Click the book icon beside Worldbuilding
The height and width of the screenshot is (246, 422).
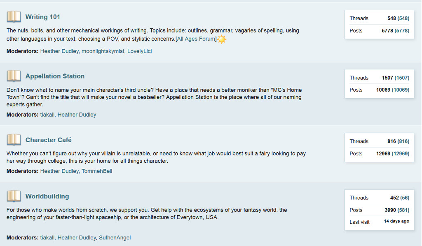click(14, 196)
